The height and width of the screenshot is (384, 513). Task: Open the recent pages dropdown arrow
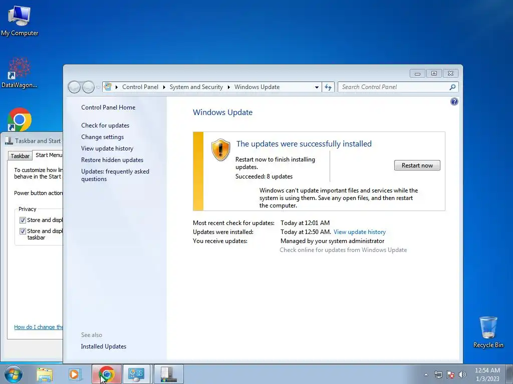tap(98, 87)
